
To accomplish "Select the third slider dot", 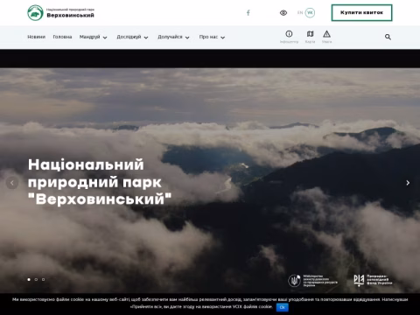I will click(x=43, y=279).
